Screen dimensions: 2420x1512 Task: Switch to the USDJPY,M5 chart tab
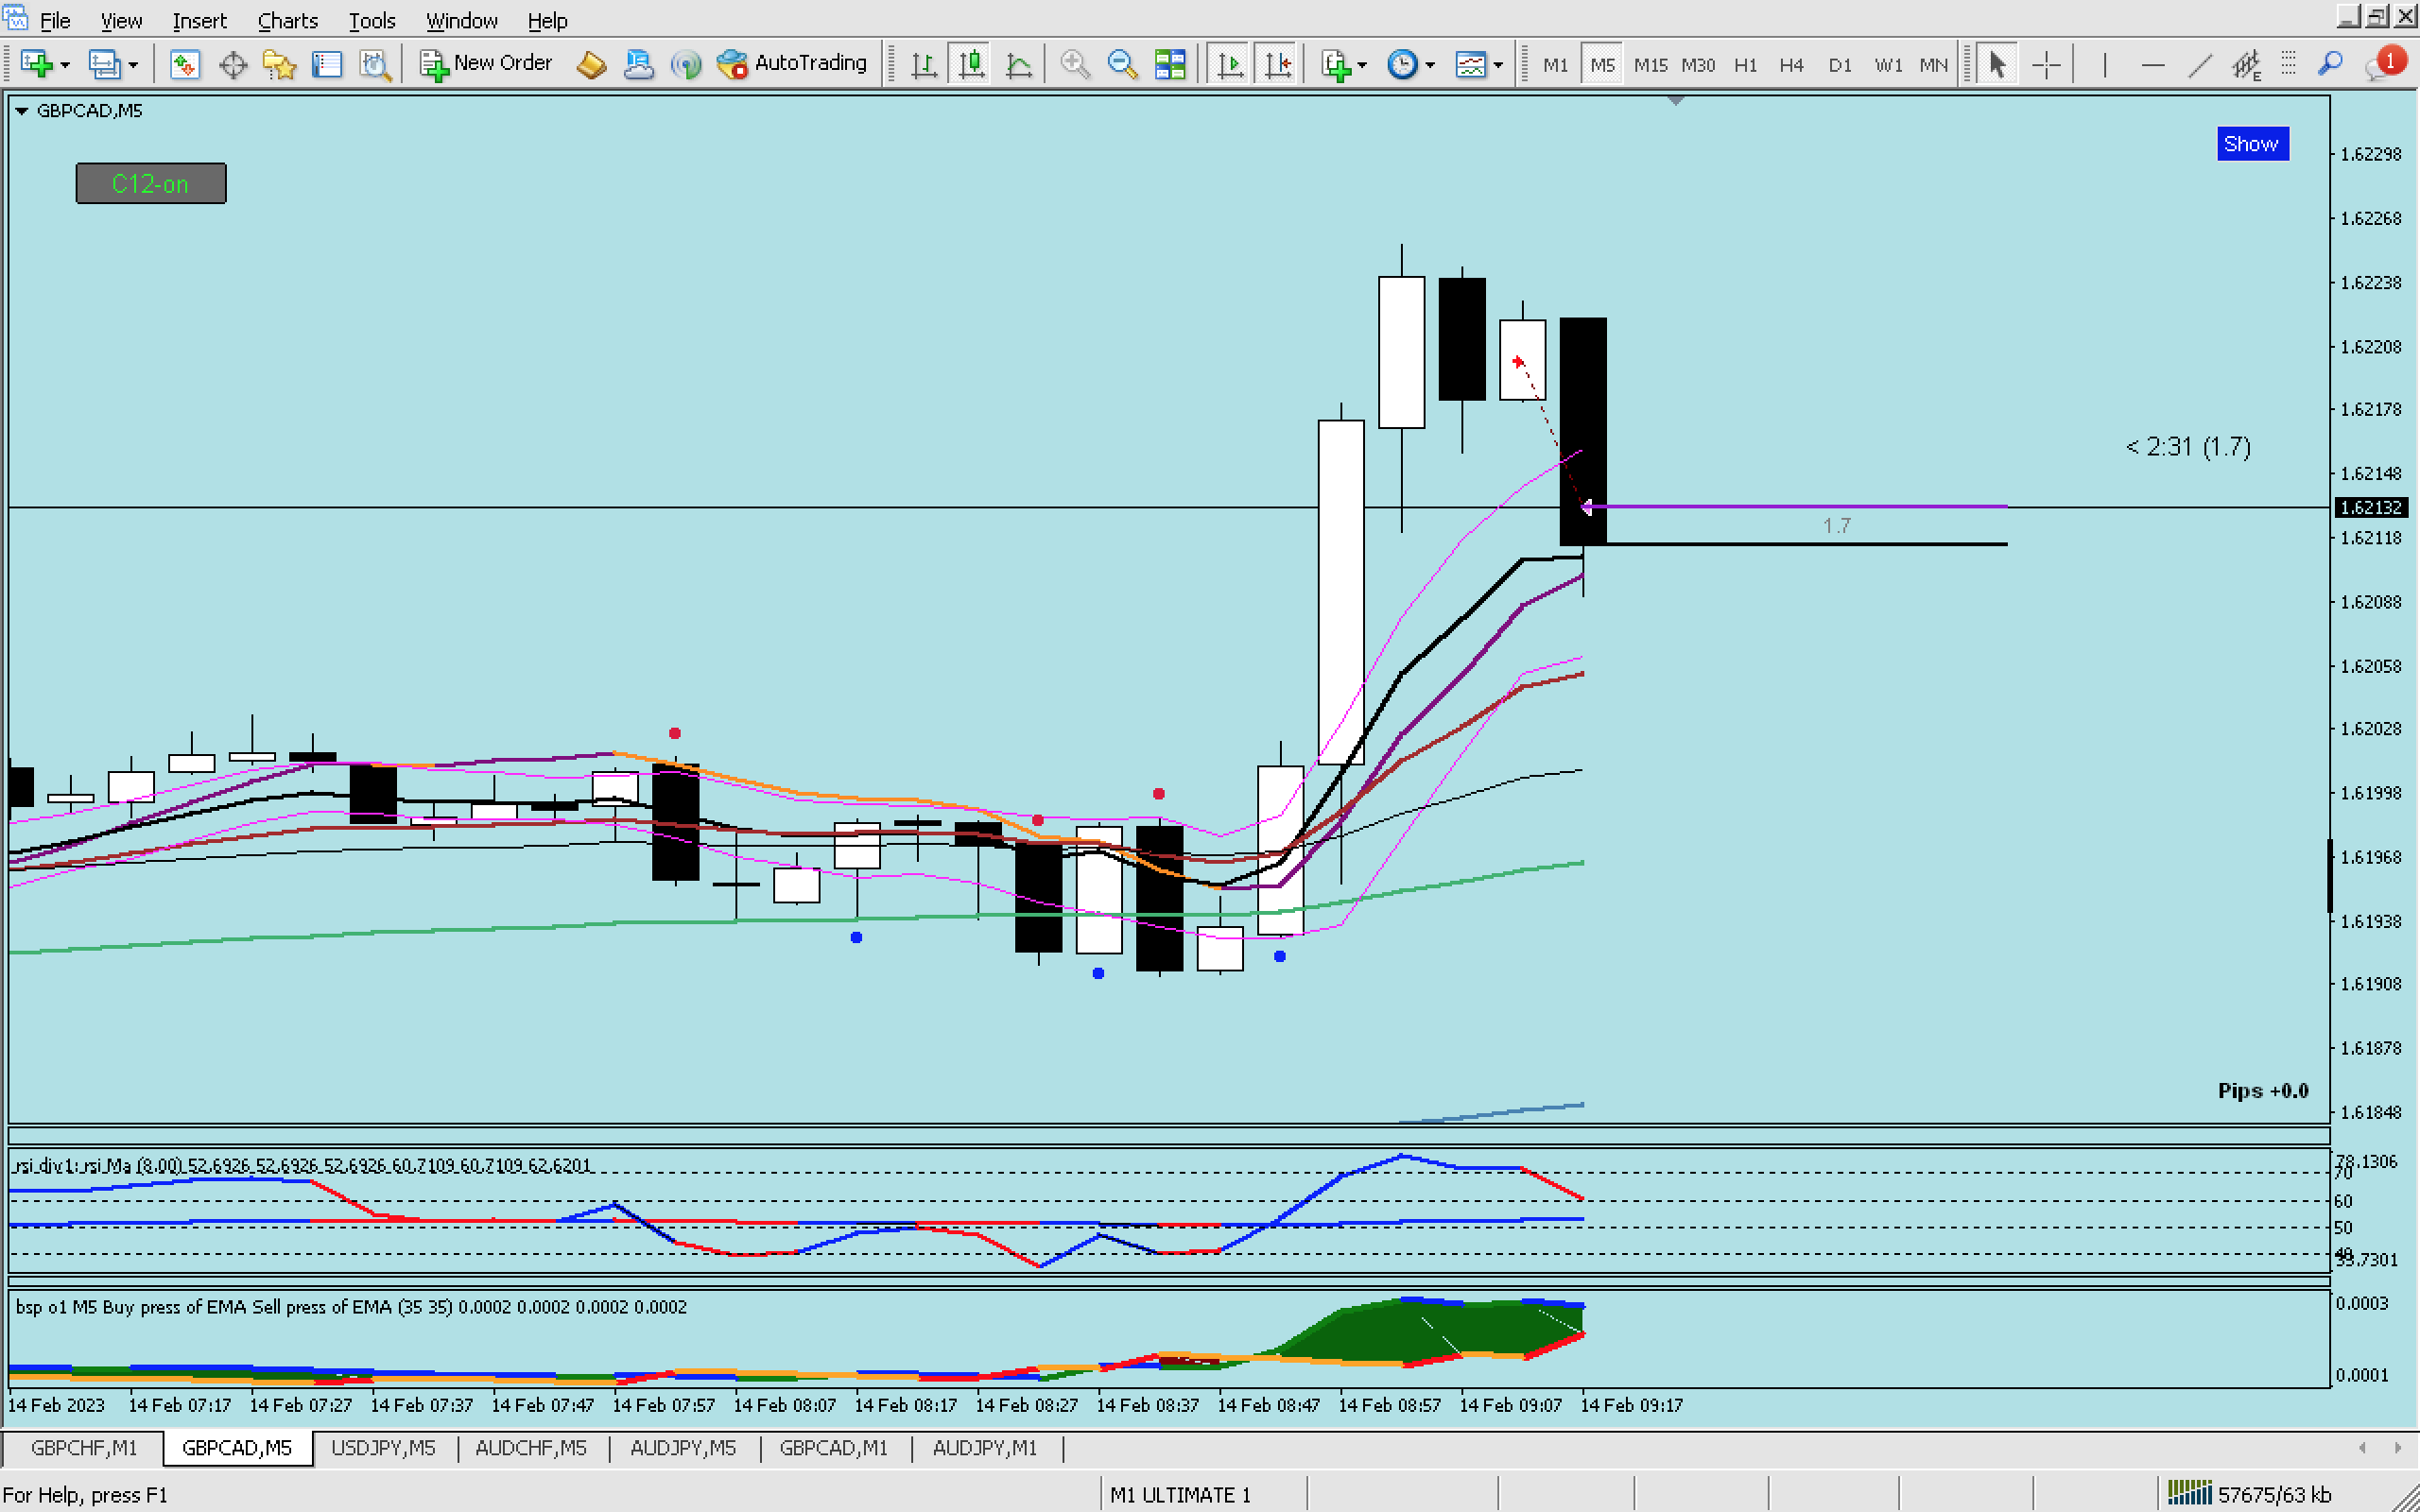[x=383, y=1448]
